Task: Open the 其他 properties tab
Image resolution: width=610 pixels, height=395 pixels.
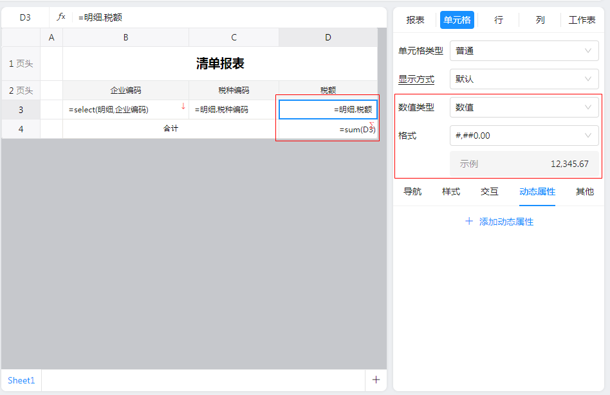Action: point(584,191)
